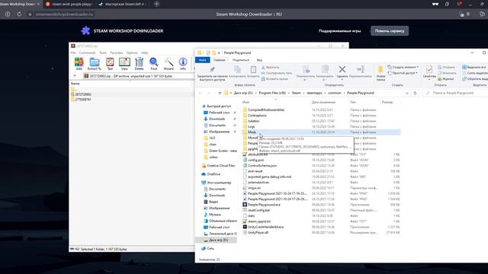Open the File menu in WinRAR
The width and height of the screenshot is (488, 274).
(73, 53)
